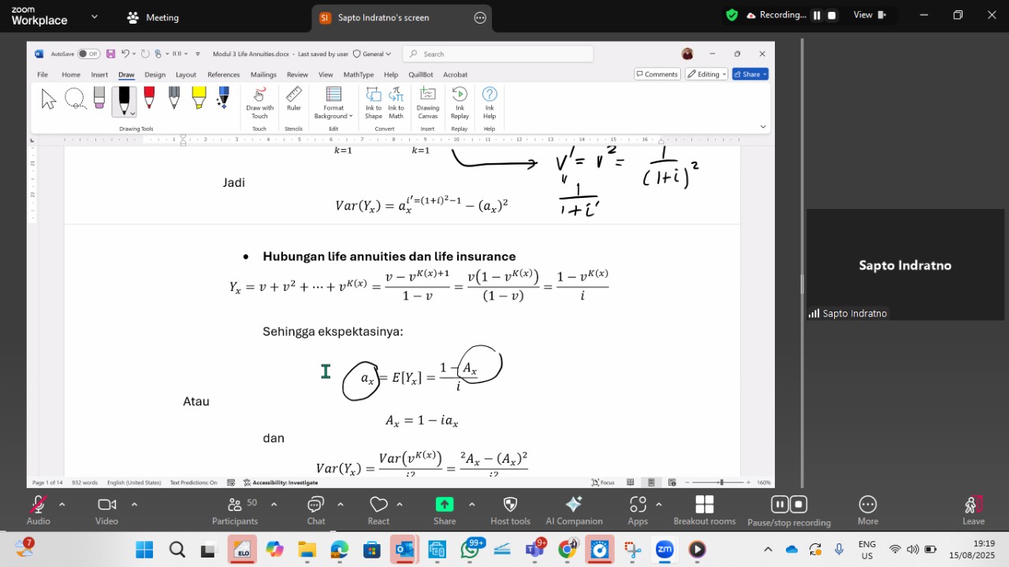Pick the red pen in Drawing Tools
The height and width of the screenshot is (567, 1009).
pos(149,98)
